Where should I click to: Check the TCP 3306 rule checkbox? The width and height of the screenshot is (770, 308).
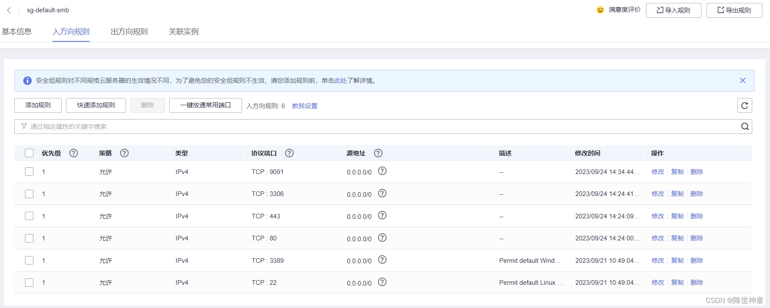point(29,194)
